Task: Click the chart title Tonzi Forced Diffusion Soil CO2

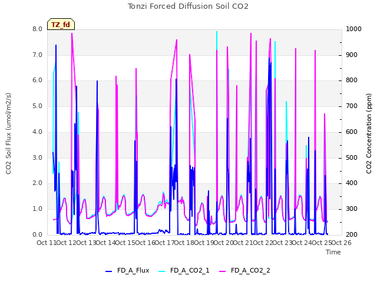Action: point(188,6)
